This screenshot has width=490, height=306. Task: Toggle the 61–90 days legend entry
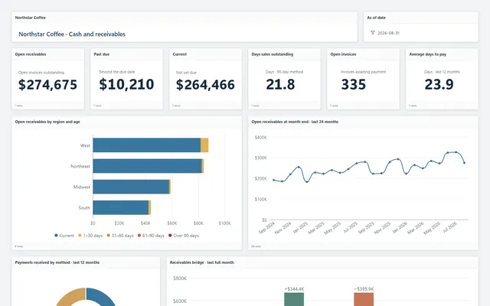point(151,236)
